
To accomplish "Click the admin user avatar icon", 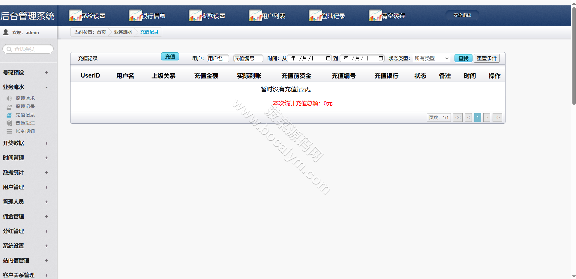I will click(x=6, y=32).
